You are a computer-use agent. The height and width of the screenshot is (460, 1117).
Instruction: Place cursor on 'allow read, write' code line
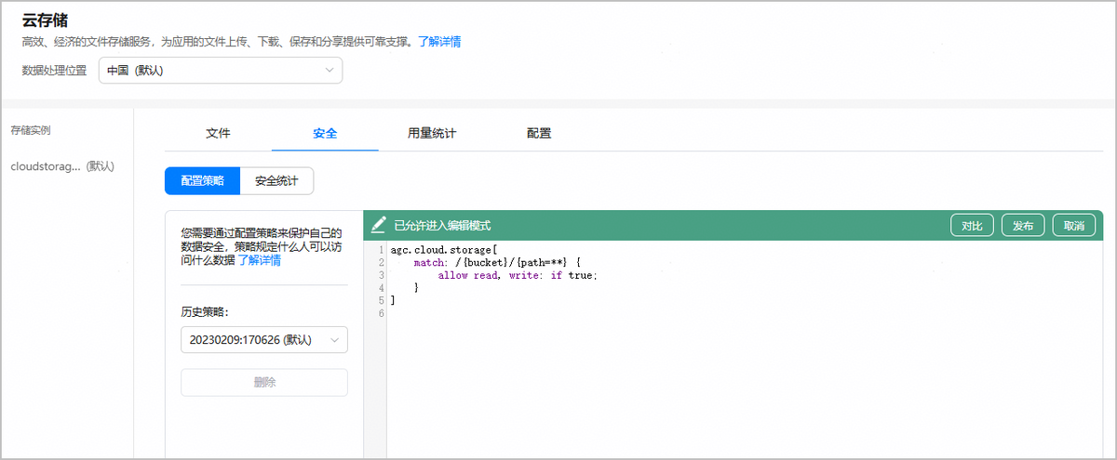coord(517,276)
